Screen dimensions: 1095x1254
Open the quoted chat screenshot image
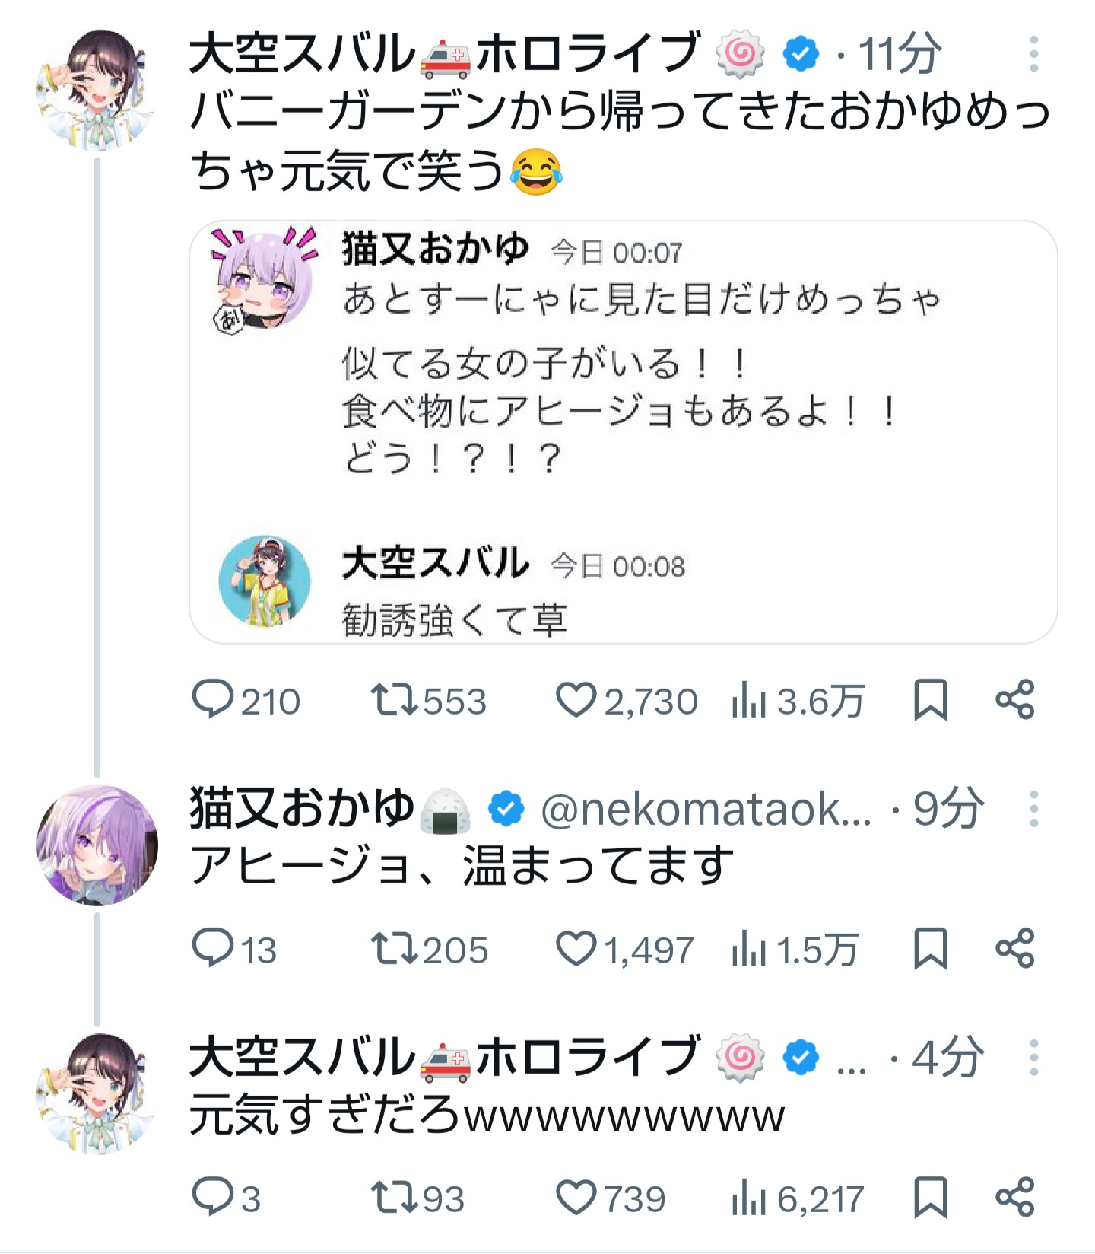[x=623, y=431]
